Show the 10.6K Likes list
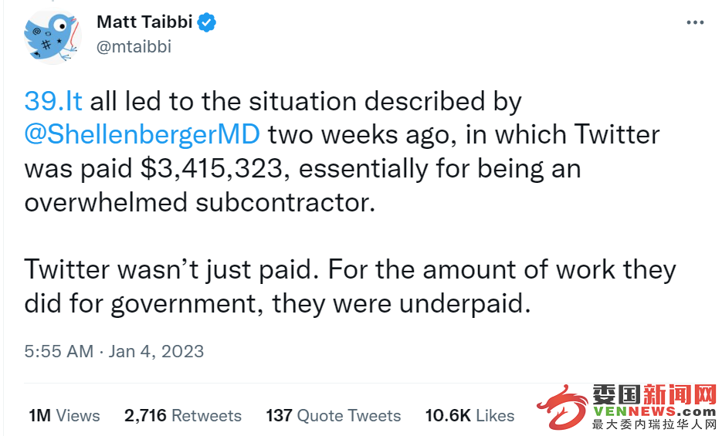This screenshot has height=436, width=722. (469, 416)
